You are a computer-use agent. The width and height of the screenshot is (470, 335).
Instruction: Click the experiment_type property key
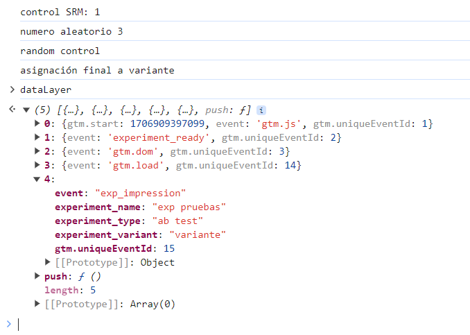pos(98,221)
